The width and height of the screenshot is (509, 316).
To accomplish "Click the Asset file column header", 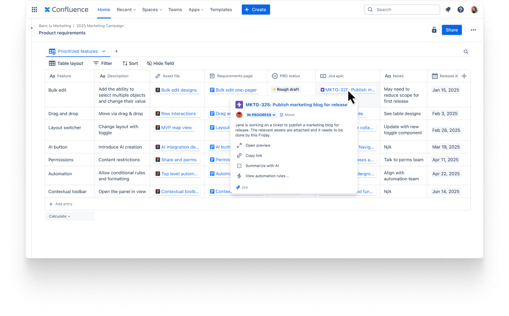I will (177, 76).
